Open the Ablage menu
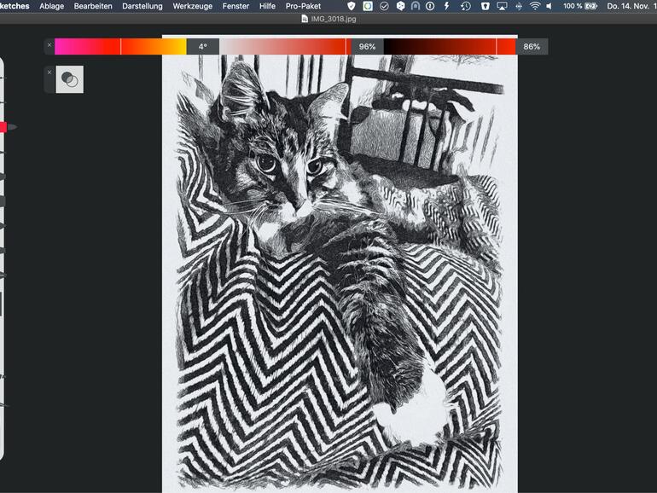Image resolution: width=657 pixels, height=493 pixels. tap(51, 6)
